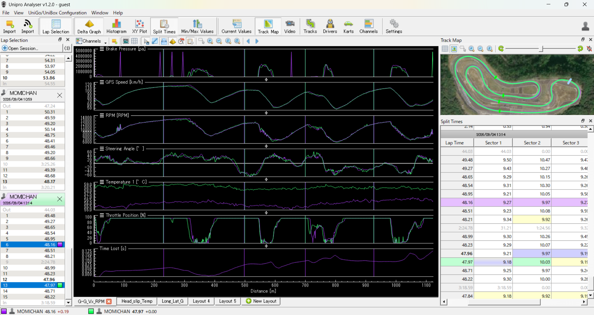Screen dimensions: 594x315
Task: Open the Delta Graph tool
Action: point(89,27)
